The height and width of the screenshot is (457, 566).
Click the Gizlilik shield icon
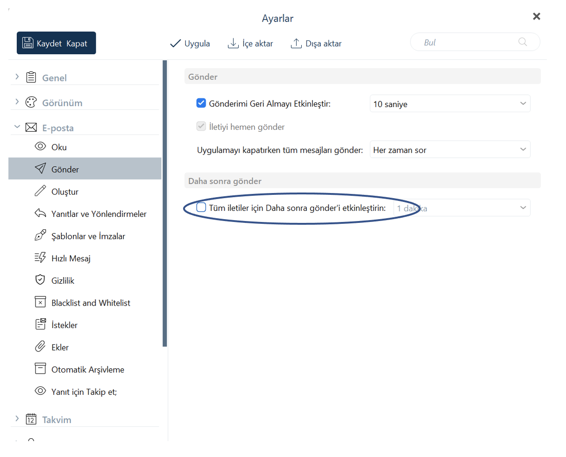40,280
